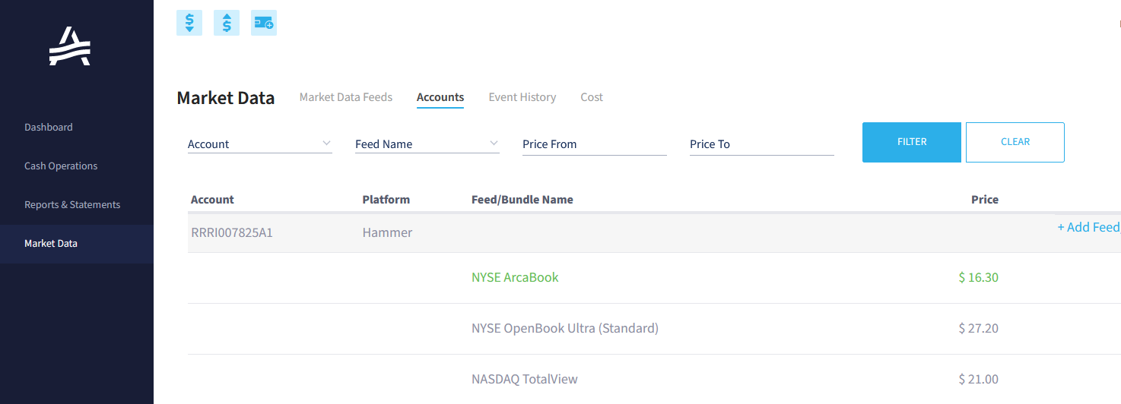Open Cash Operations in the sidebar

pyautogui.click(x=61, y=166)
